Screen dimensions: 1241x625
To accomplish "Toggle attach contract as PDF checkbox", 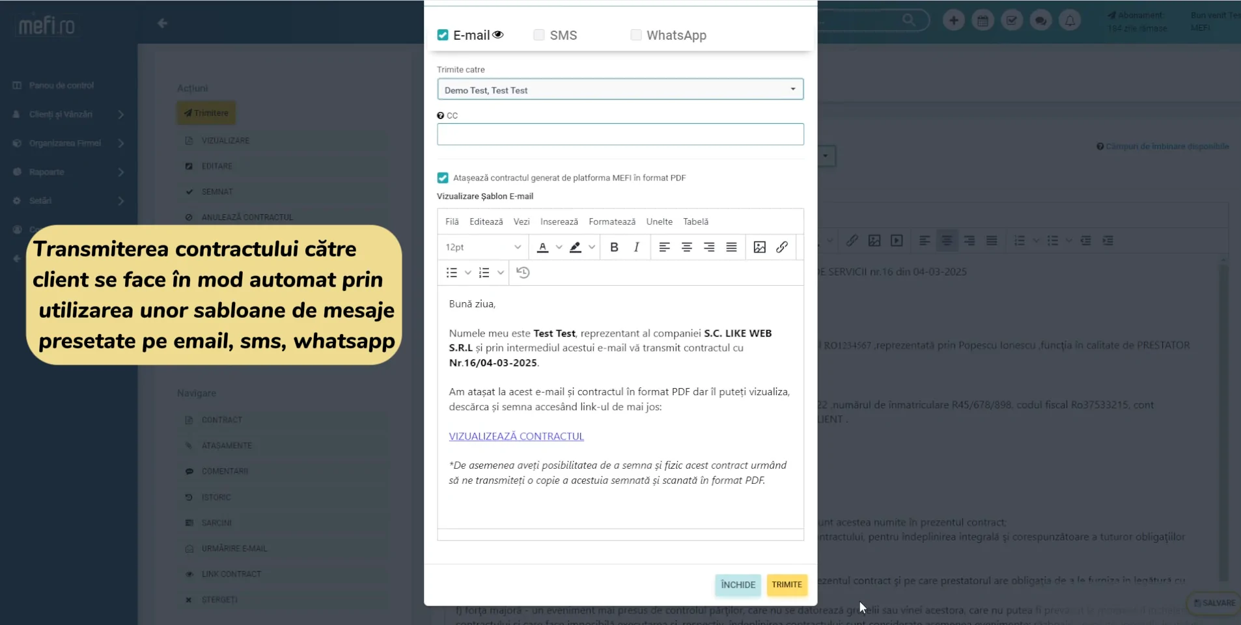I will 443,178.
